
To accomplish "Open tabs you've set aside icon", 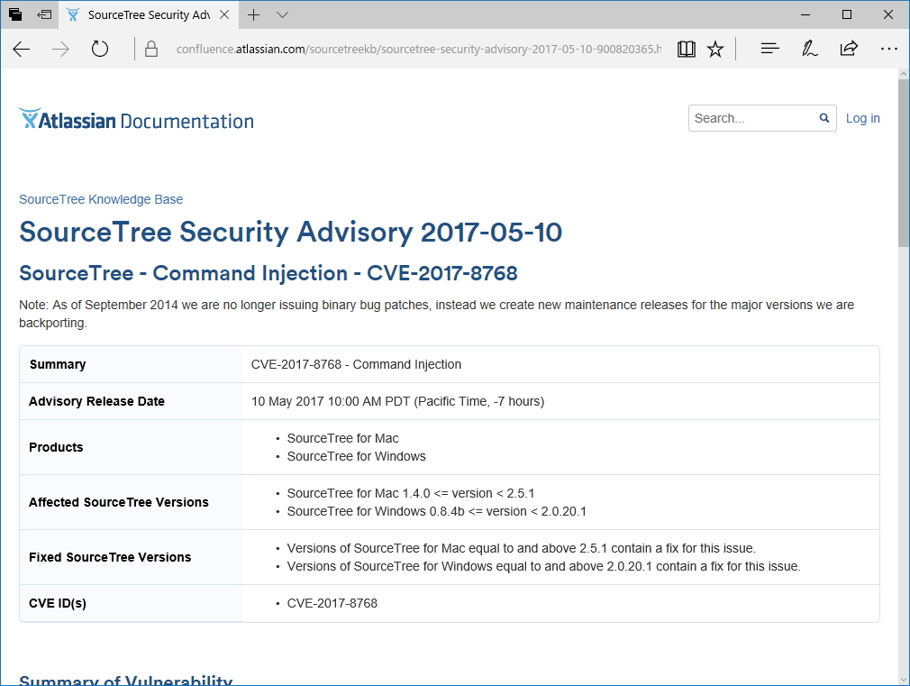I will pos(15,14).
